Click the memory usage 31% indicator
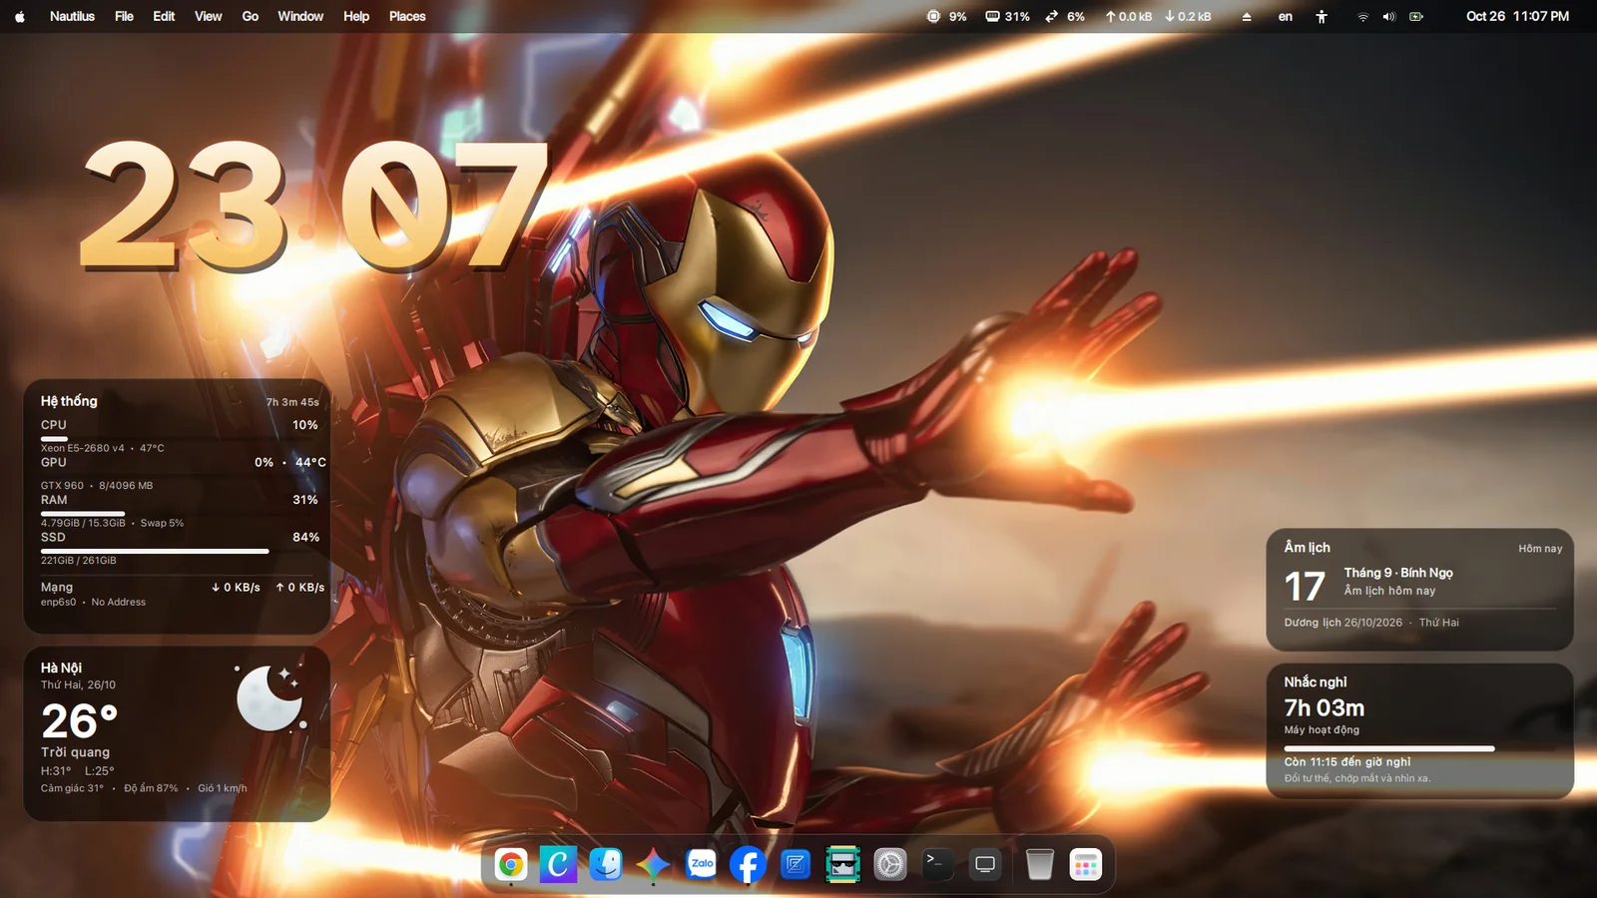The width and height of the screenshot is (1597, 898). pos(1007,16)
